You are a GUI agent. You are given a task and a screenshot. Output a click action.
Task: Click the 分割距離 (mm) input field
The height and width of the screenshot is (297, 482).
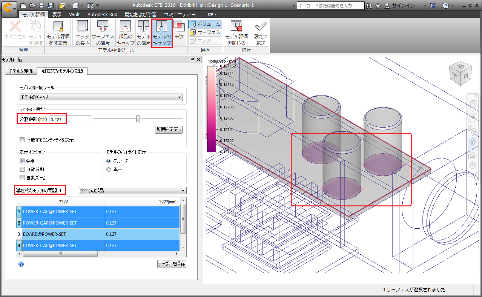coord(71,120)
